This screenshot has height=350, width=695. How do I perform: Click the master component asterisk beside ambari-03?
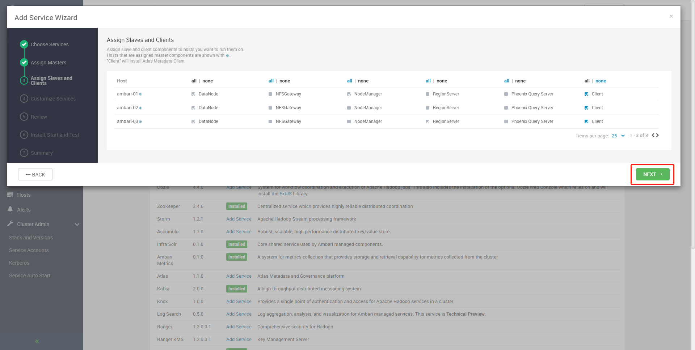click(x=140, y=122)
